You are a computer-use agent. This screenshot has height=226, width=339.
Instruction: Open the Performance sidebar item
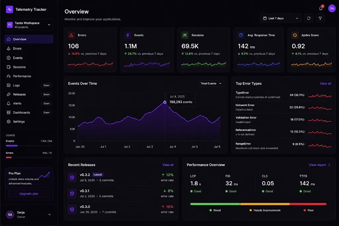pos(29,76)
